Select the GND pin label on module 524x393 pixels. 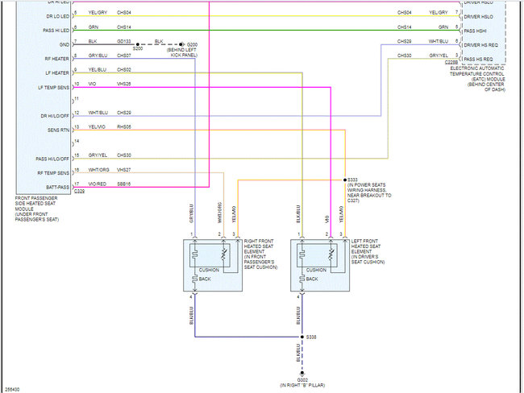64,44
